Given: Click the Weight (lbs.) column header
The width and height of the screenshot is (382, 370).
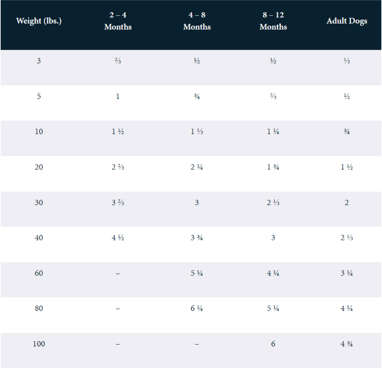Looking at the screenshot, I should (39, 21).
